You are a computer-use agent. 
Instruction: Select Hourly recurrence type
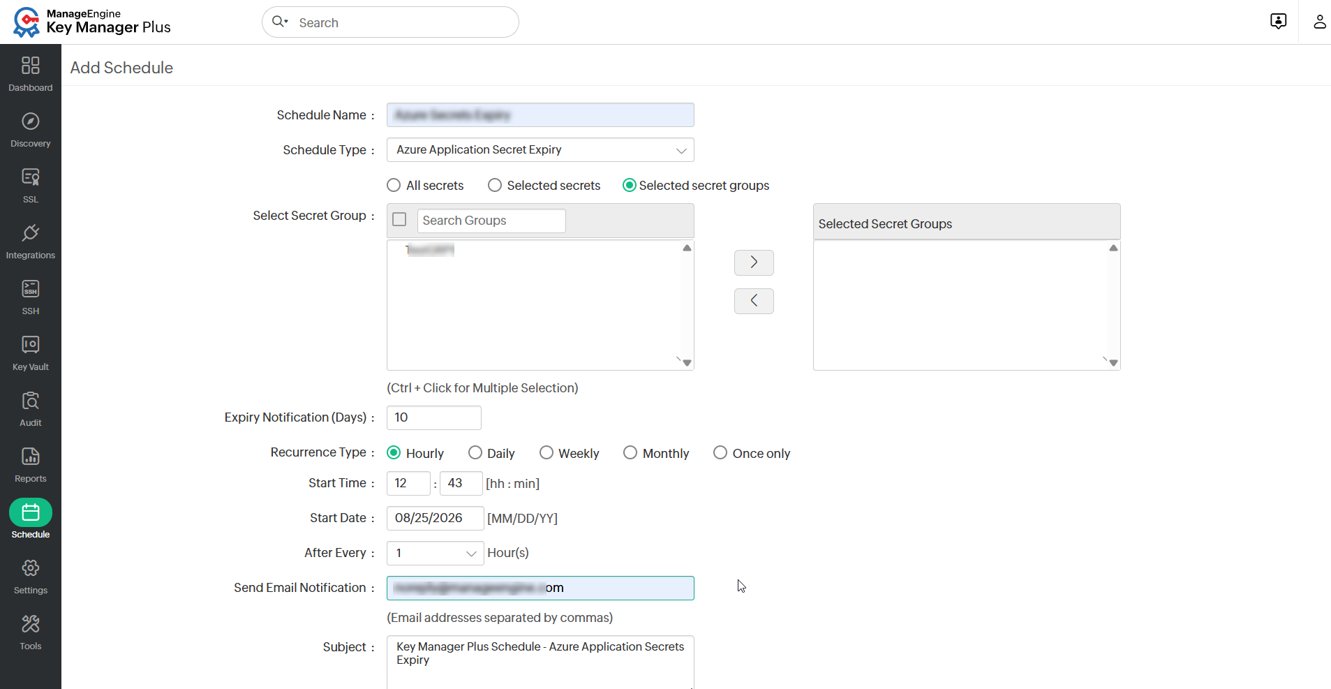point(394,453)
